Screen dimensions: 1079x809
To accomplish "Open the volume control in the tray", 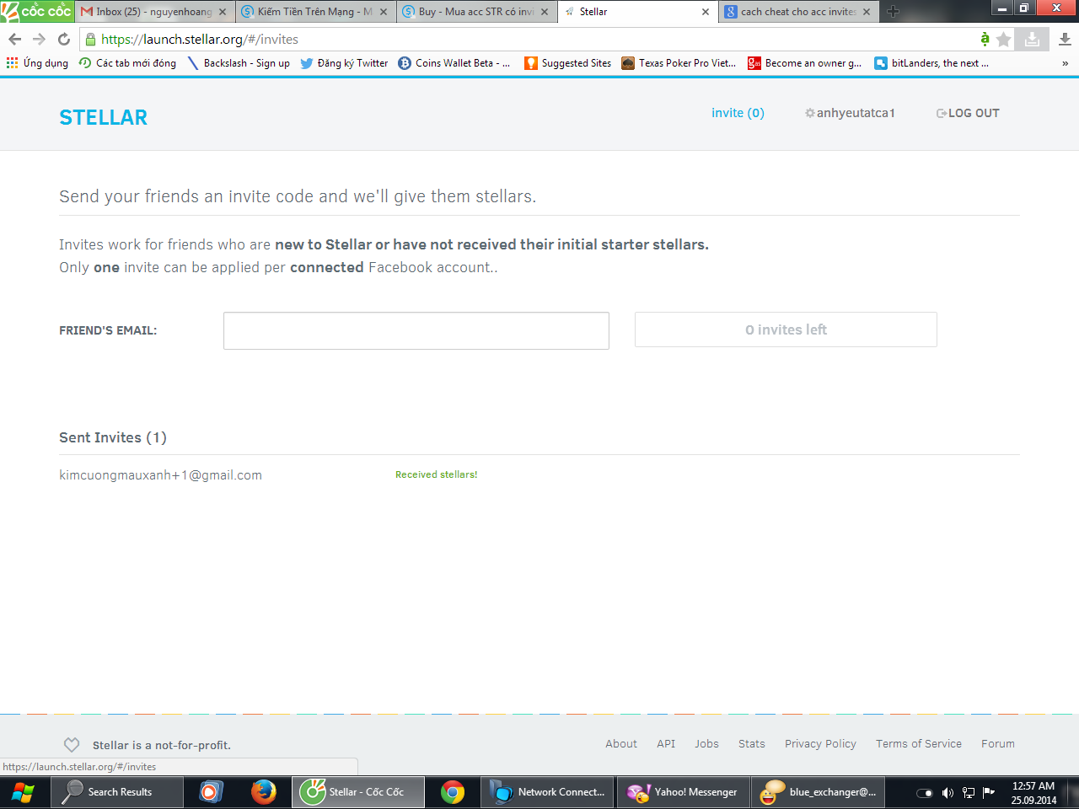I will (x=947, y=793).
